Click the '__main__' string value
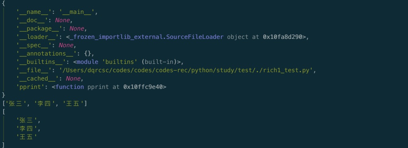Image resolution: width=408 pixels, height=148 pixels. pos(77,12)
